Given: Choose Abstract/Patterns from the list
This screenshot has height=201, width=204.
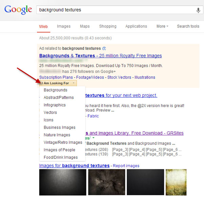Looking at the screenshot, I should pyautogui.click(x=59, y=98).
